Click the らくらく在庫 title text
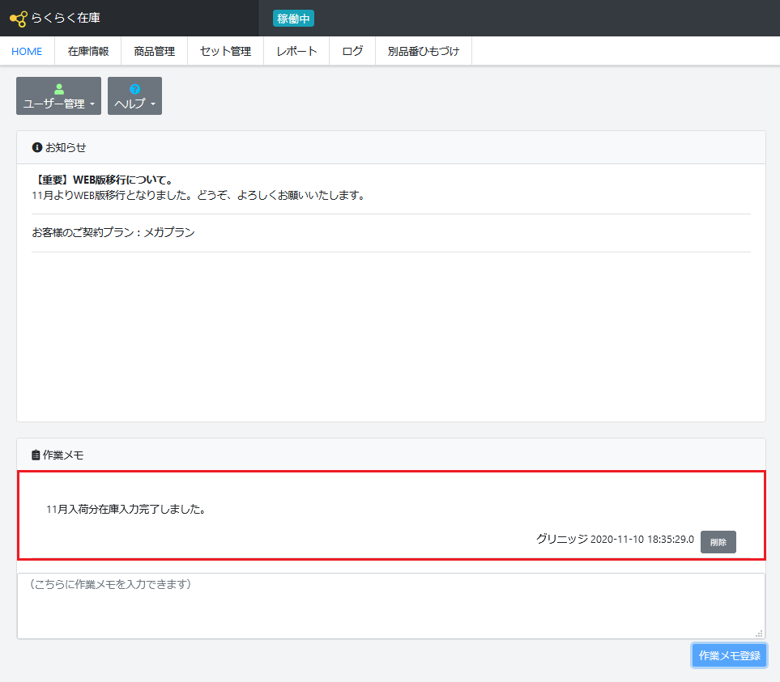The width and height of the screenshot is (780, 682). (x=66, y=18)
